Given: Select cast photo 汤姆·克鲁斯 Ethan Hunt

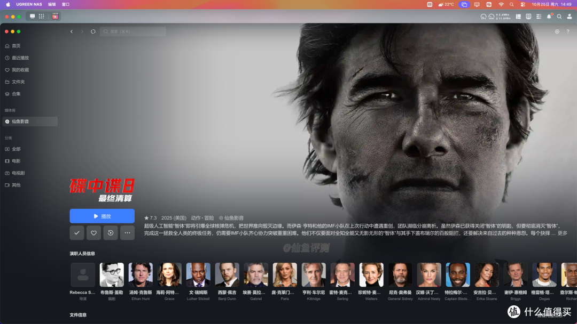Looking at the screenshot, I should click(141, 274).
